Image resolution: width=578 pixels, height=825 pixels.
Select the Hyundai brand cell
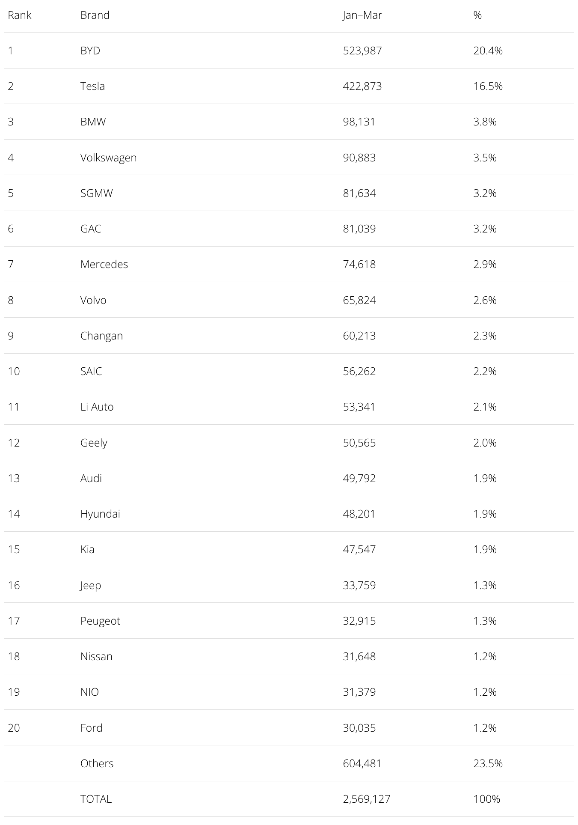pos(100,514)
